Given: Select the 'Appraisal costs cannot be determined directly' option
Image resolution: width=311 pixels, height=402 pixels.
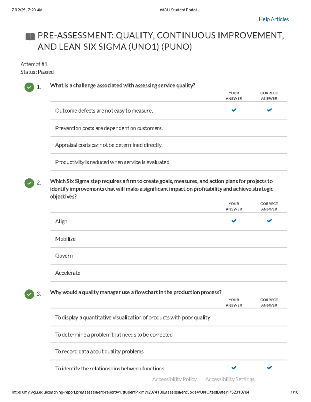Looking at the screenshot, I should pyautogui.click(x=109, y=145).
